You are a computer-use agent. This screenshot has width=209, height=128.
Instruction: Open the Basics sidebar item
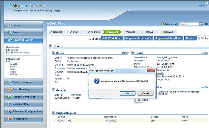(13, 66)
